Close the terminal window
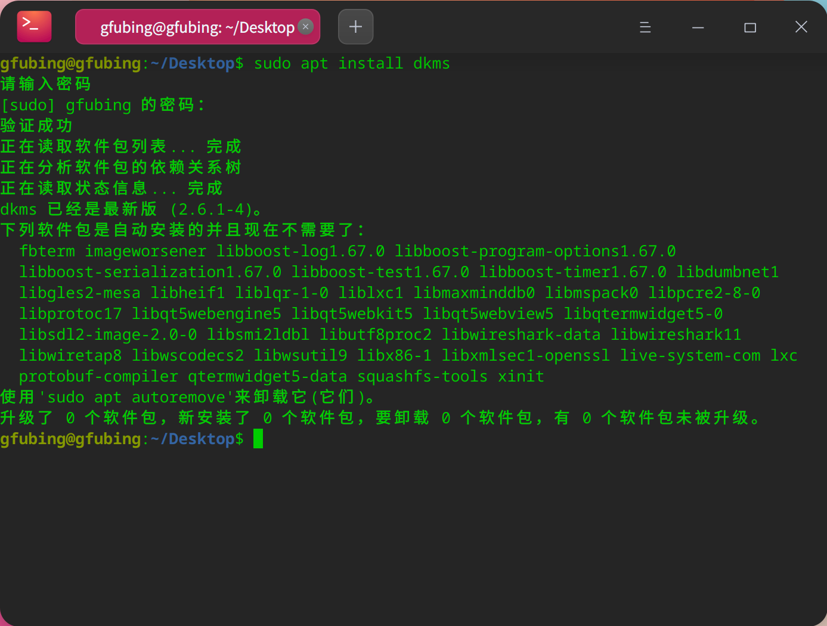 [x=801, y=27]
